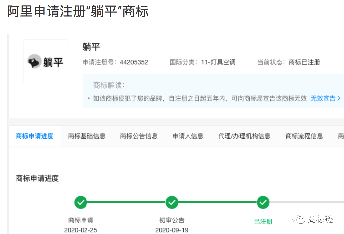Click the article title 阿里申请注册"躺平"商标
The height and width of the screenshot is (234, 344).
[78, 11]
